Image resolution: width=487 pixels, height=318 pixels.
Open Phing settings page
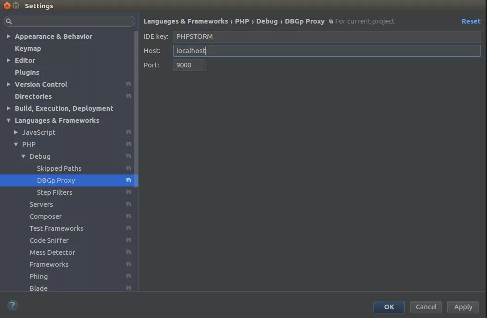click(x=38, y=276)
